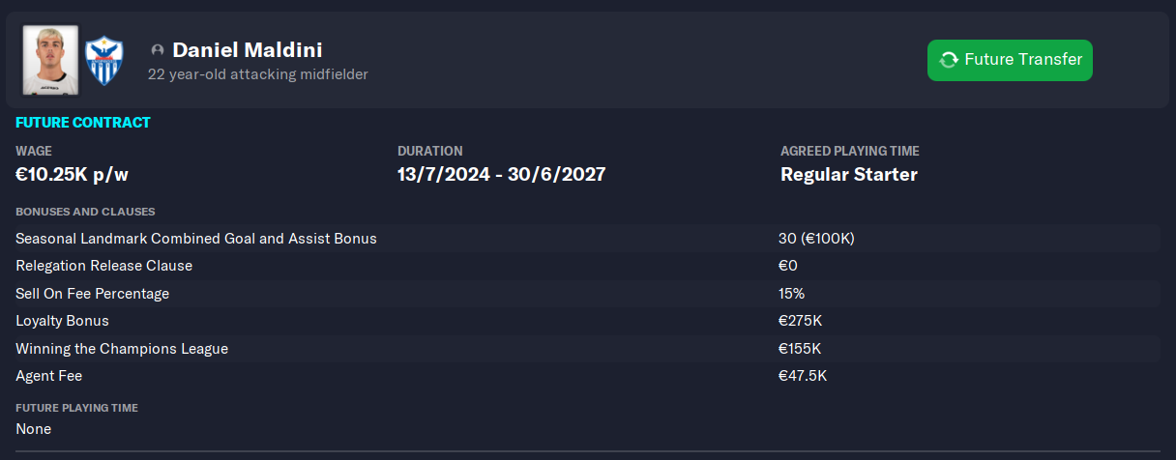Click the Regular Starter playing time value
Screen dimensions: 1176x460
(x=849, y=175)
